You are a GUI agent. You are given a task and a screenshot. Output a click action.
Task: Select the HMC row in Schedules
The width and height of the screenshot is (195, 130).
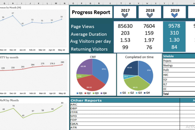point(179,75)
